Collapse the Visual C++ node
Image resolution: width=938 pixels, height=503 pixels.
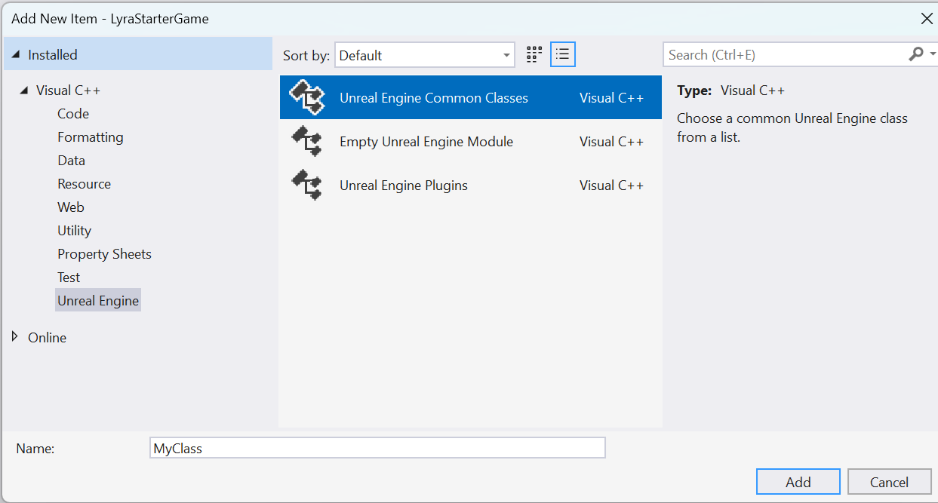point(25,89)
